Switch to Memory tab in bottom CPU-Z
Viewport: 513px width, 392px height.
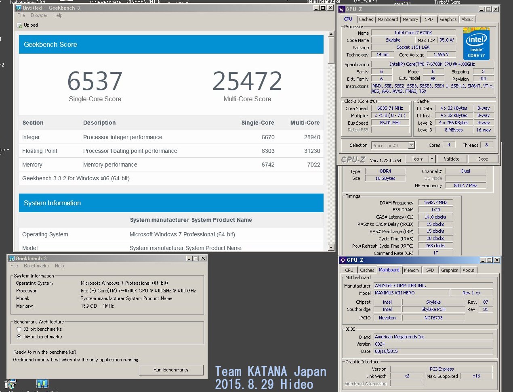pos(412,270)
